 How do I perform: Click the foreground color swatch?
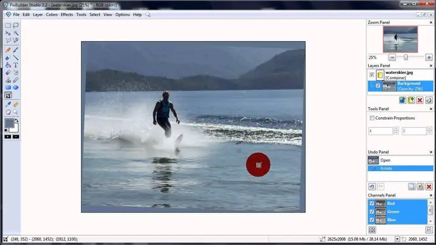[x=9, y=123]
